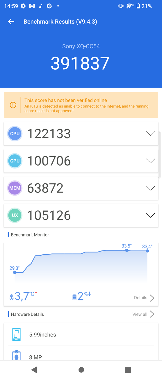Click the thermometer temperature icon

(11, 297)
